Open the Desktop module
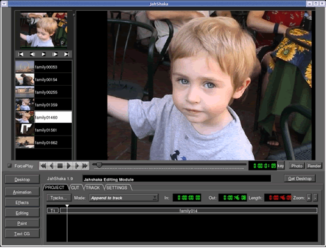 [22, 180]
